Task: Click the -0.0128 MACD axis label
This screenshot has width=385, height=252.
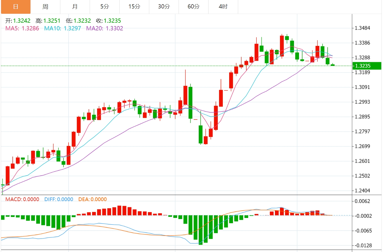Action: tap(363, 245)
